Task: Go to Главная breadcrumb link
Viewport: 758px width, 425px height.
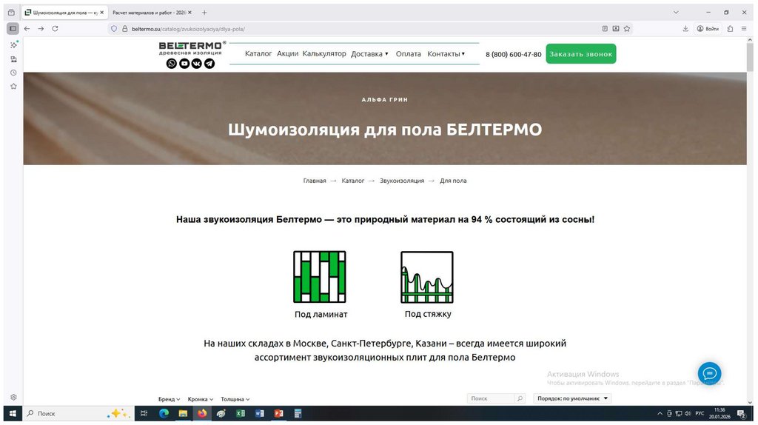Action: (315, 181)
